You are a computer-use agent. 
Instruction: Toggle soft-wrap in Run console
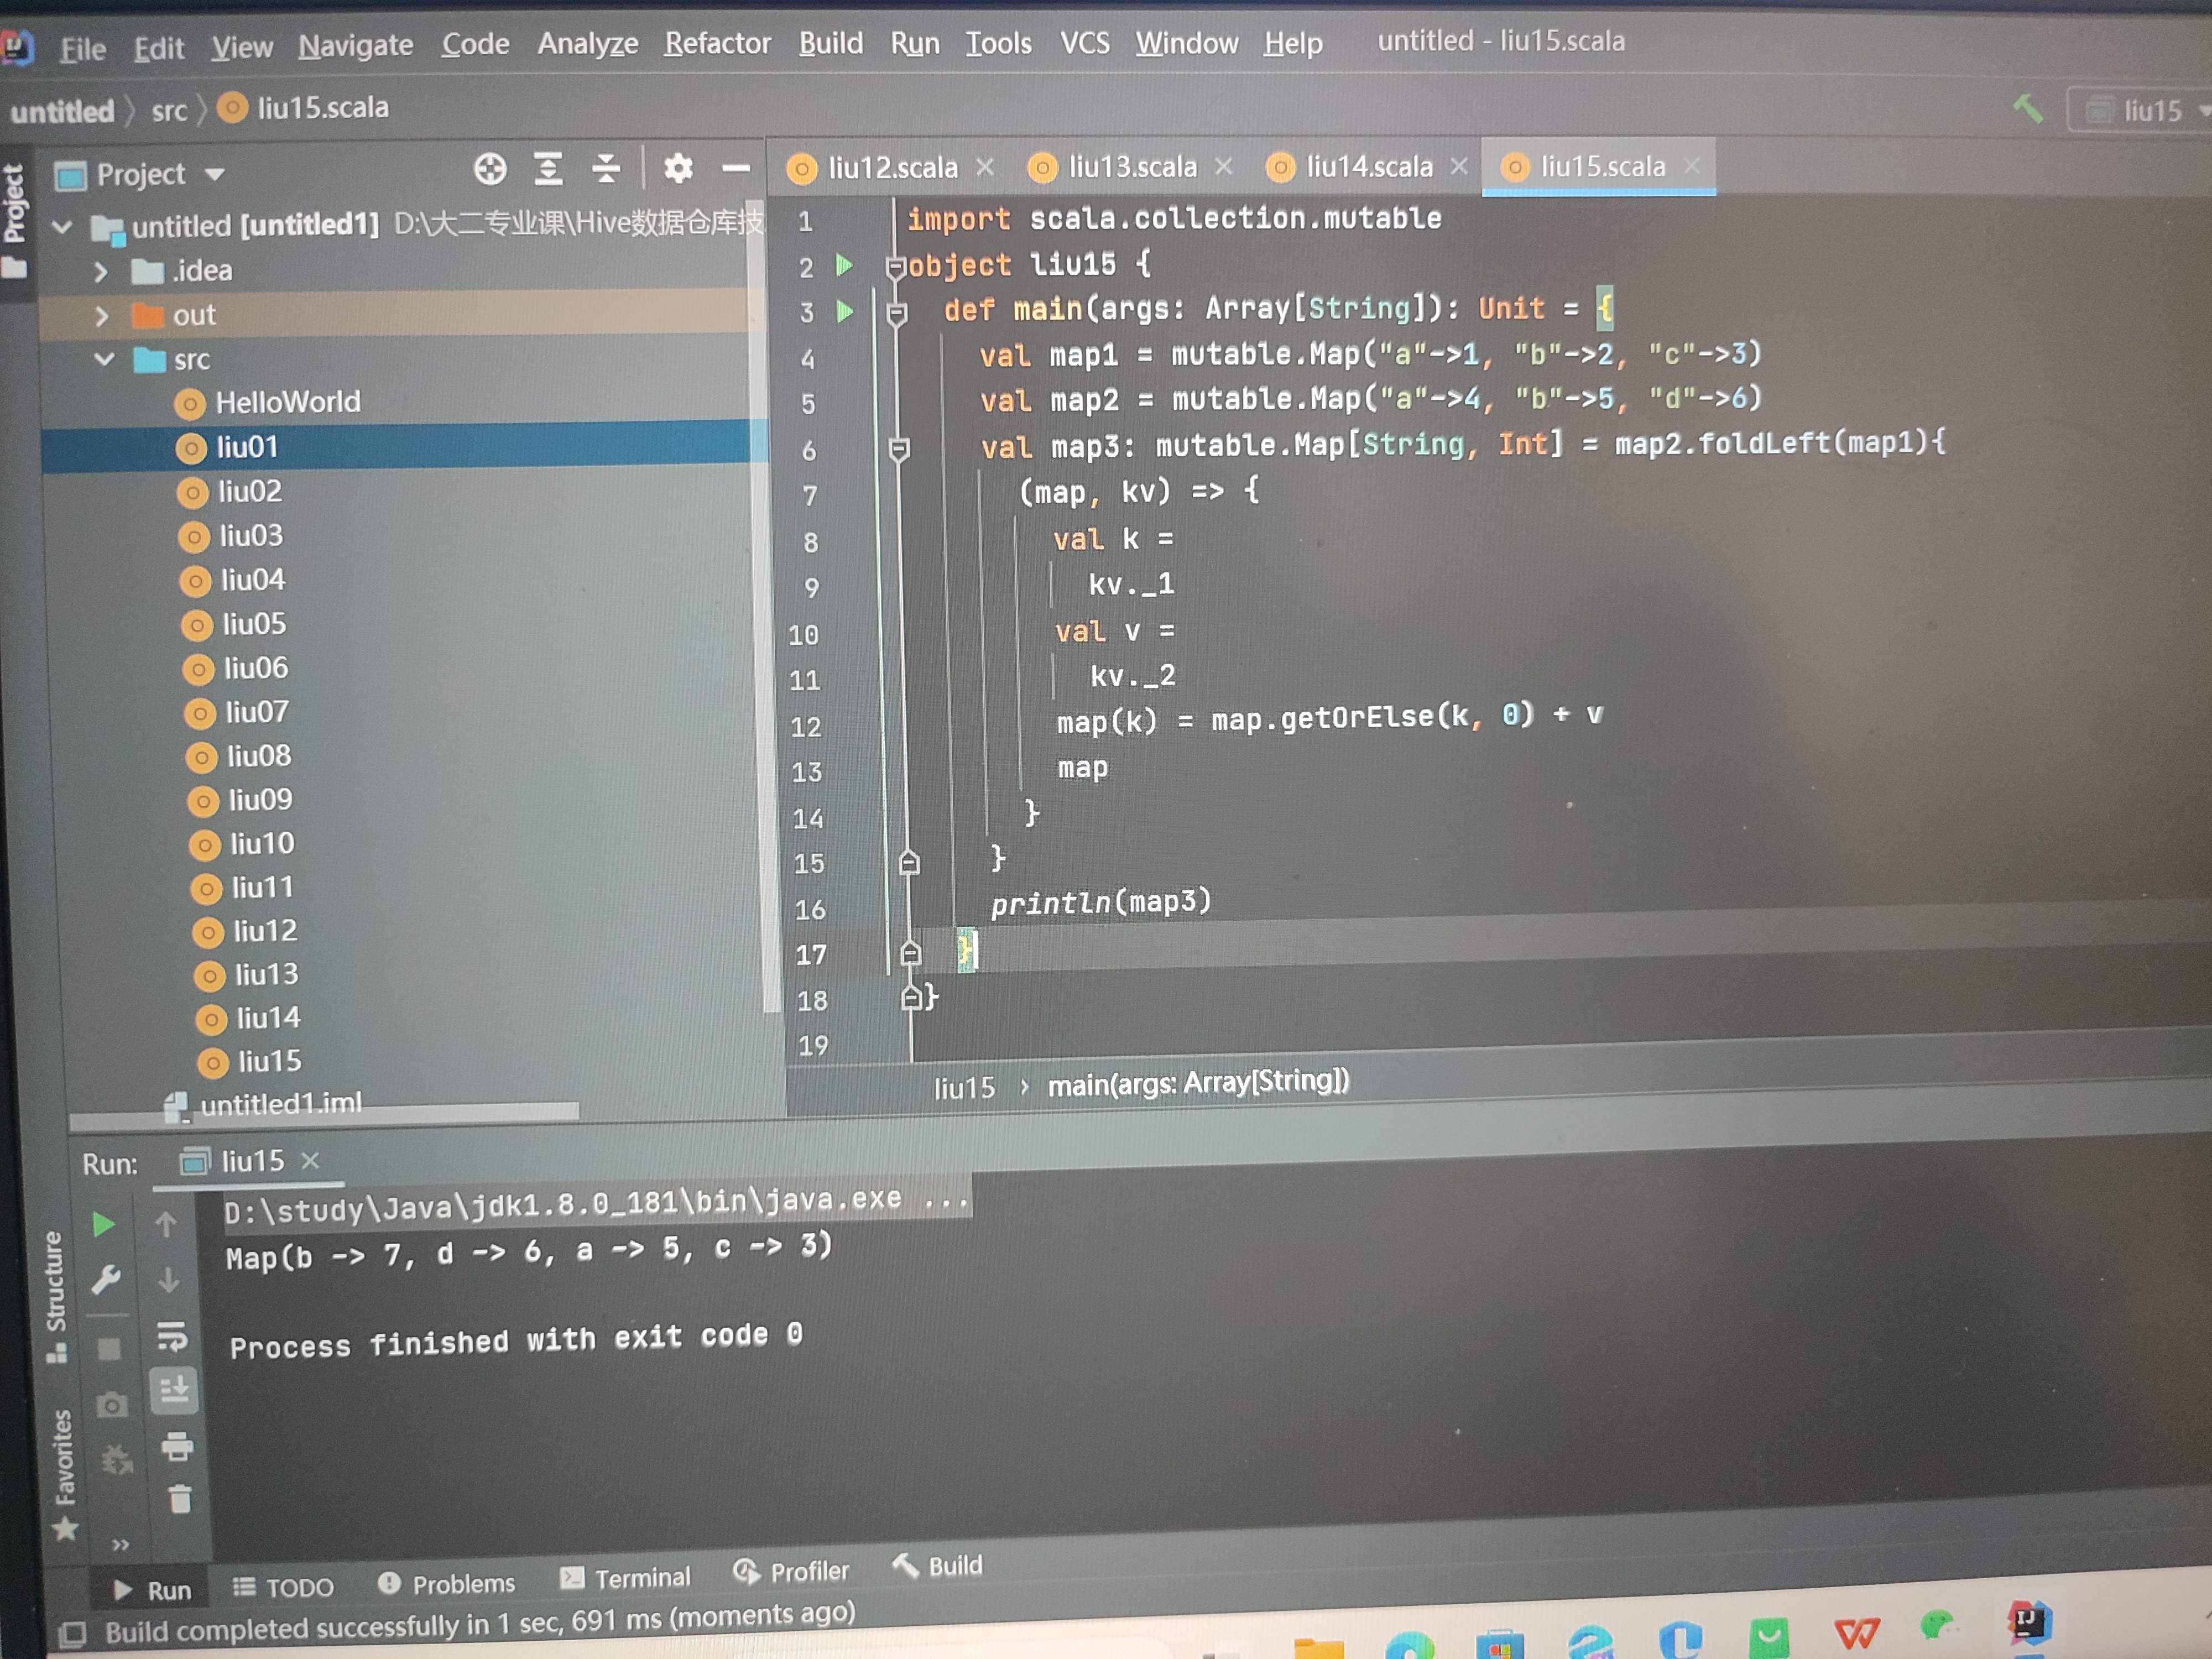click(x=172, y=1335)
